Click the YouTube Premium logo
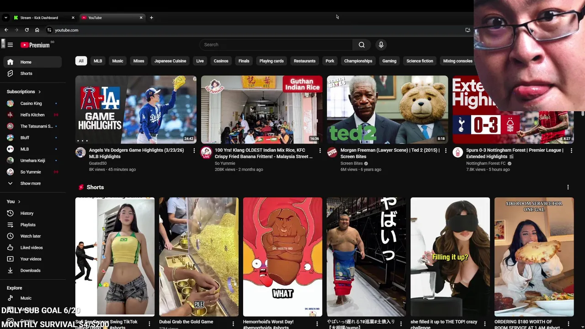The image size is (585, 329). point(35,45)
